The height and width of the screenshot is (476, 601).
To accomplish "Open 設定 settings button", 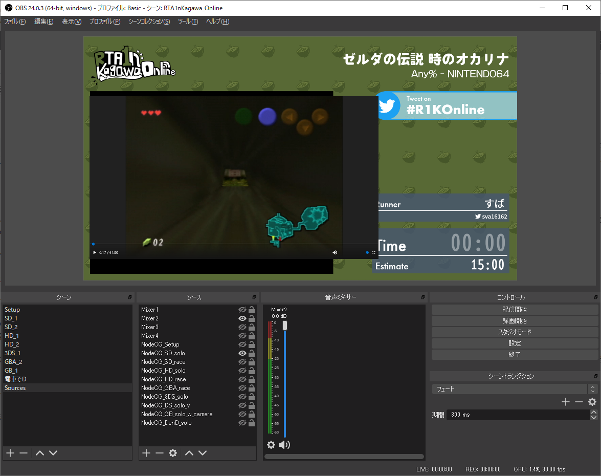I will (515, 343).
